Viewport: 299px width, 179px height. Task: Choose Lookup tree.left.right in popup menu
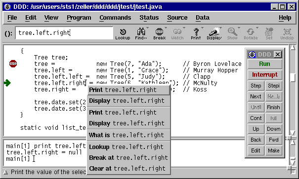point(128,147)
